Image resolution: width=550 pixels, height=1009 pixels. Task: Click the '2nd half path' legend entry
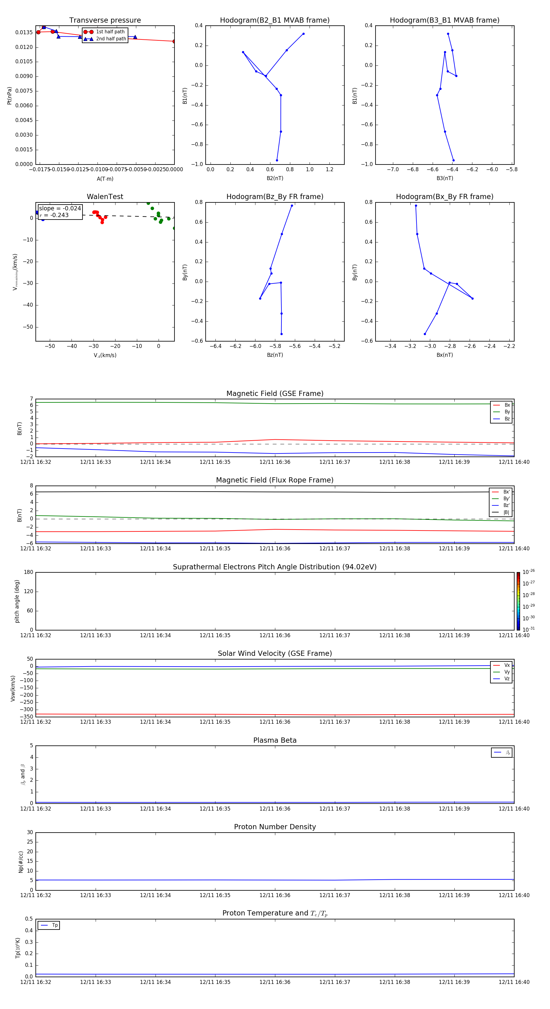click(x=105, y=39)
